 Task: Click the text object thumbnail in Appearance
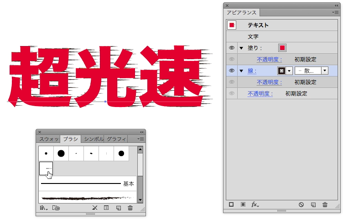[x=232, y=25]
